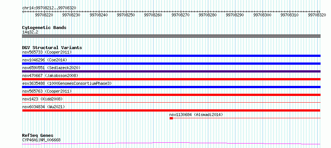
Task: Click the red bar for nsv6034834
Action: coord(171,110)
